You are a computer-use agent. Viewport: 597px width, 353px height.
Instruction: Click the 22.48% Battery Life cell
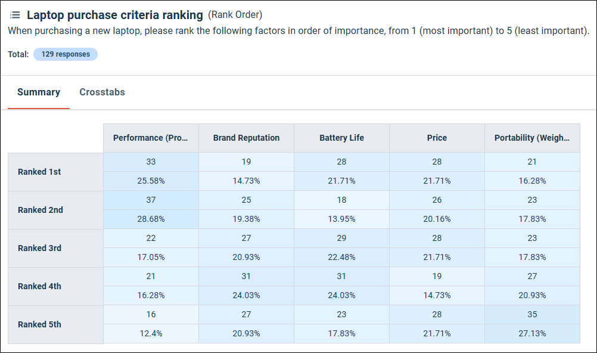pyautogui.click(x=341, y=257)
